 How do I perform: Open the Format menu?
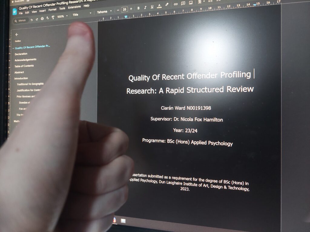tap(52, 9)
